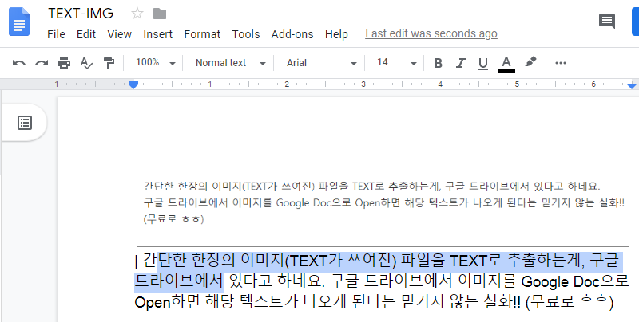
Task: Open the text color picker
Action: [x=506, y=64]
